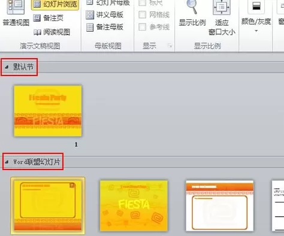Switch to Reading view (阅读视图)
The image size is (284, 236).
pyautogui.click(x=52, y=32)
